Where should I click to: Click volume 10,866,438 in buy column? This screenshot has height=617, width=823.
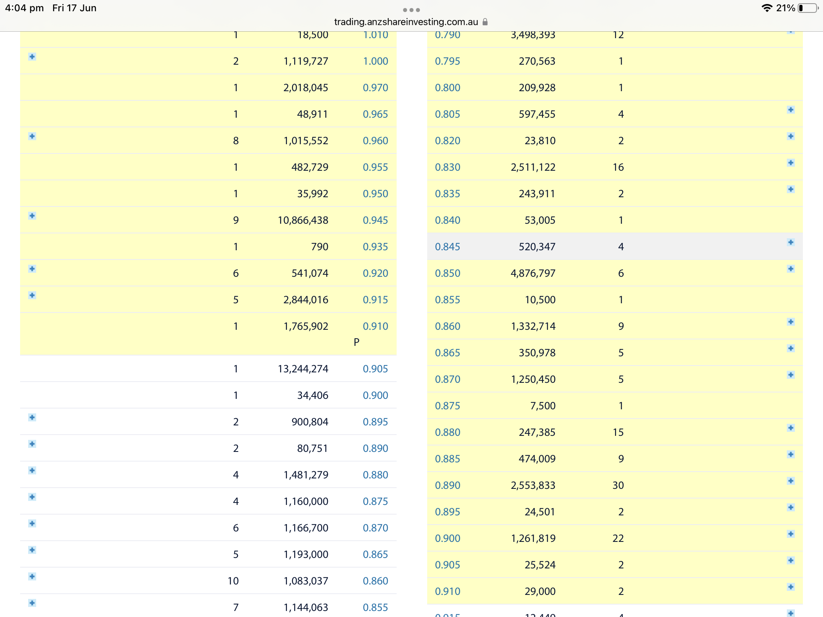pos(303,220)
